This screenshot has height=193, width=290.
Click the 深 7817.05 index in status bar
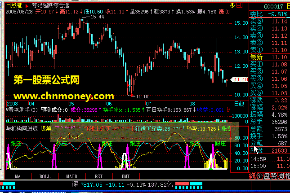[x=87, y=184]
